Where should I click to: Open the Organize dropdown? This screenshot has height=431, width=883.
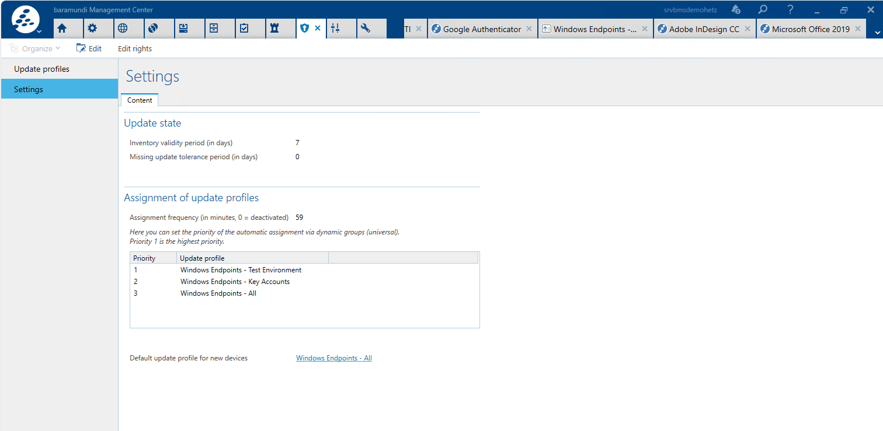point(35,49)
